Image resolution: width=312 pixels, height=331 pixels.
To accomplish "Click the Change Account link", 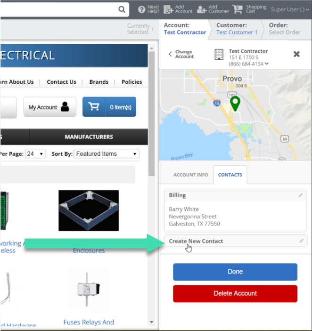I will 184,54.
